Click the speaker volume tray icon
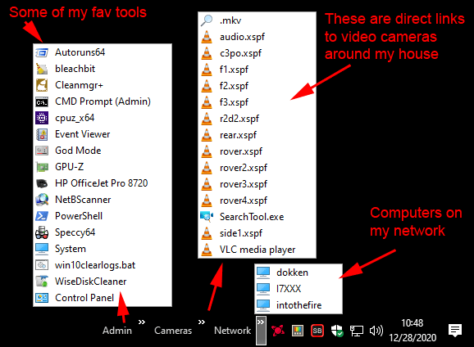This screenshot has height=347, width=474. 376,331
